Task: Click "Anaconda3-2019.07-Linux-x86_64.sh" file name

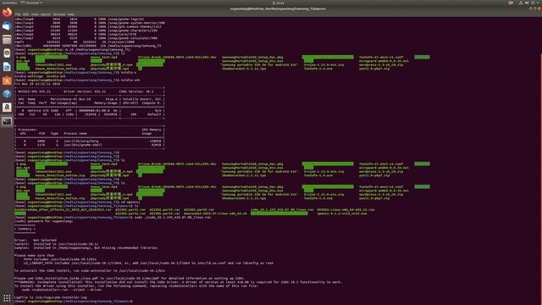Action: [x=215, y=213]
